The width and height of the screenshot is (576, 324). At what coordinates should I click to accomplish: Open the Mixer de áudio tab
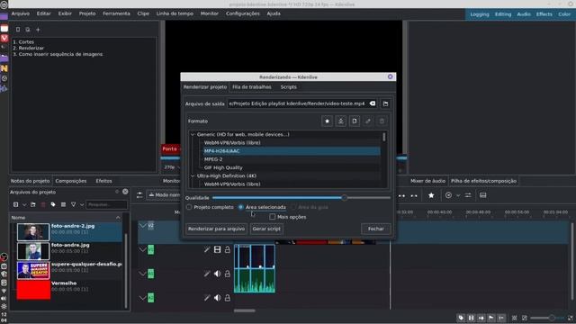pyautogui.click(x=427, y=181)
